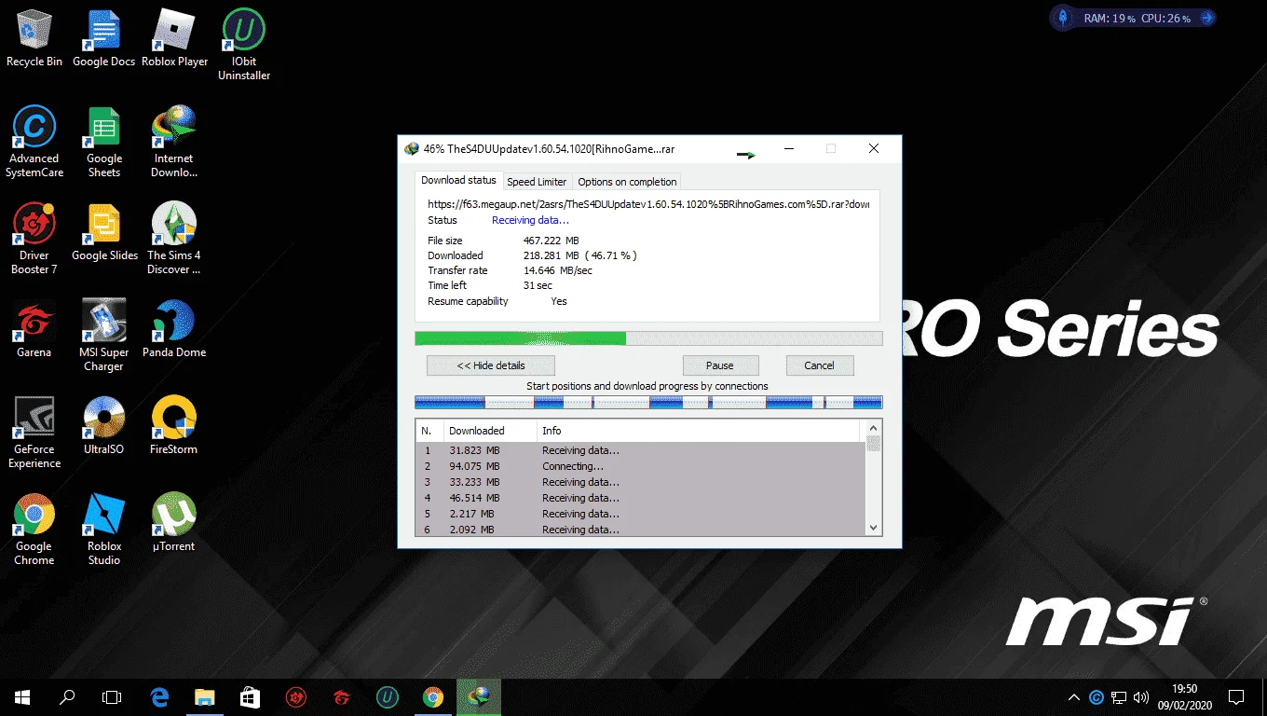Image resolution: width=1267 pixels, height=716 pixels.
Task: Pause the download
Action: pyautogui.click(x=720, y=365)
